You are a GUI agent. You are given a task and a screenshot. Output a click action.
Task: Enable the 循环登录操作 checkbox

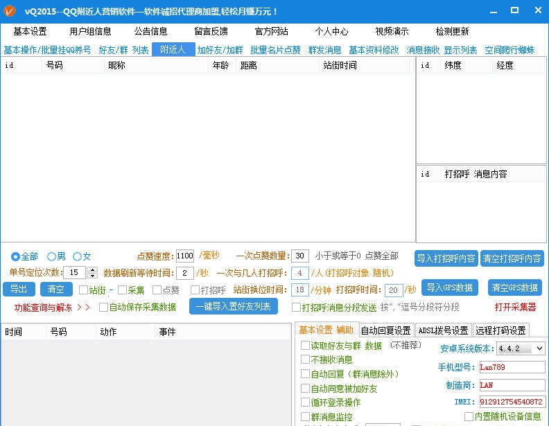pos(305,402)
